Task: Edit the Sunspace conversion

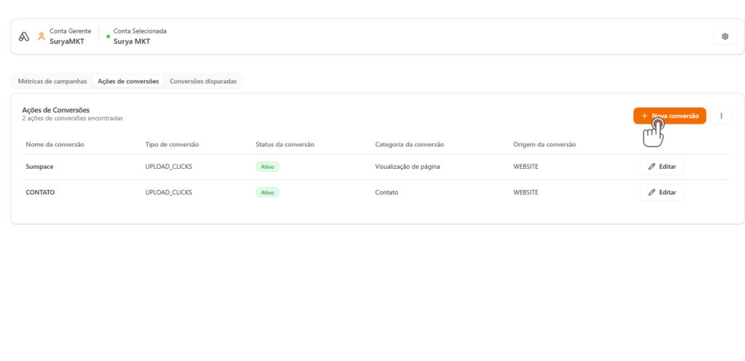Action: [661, 167]
